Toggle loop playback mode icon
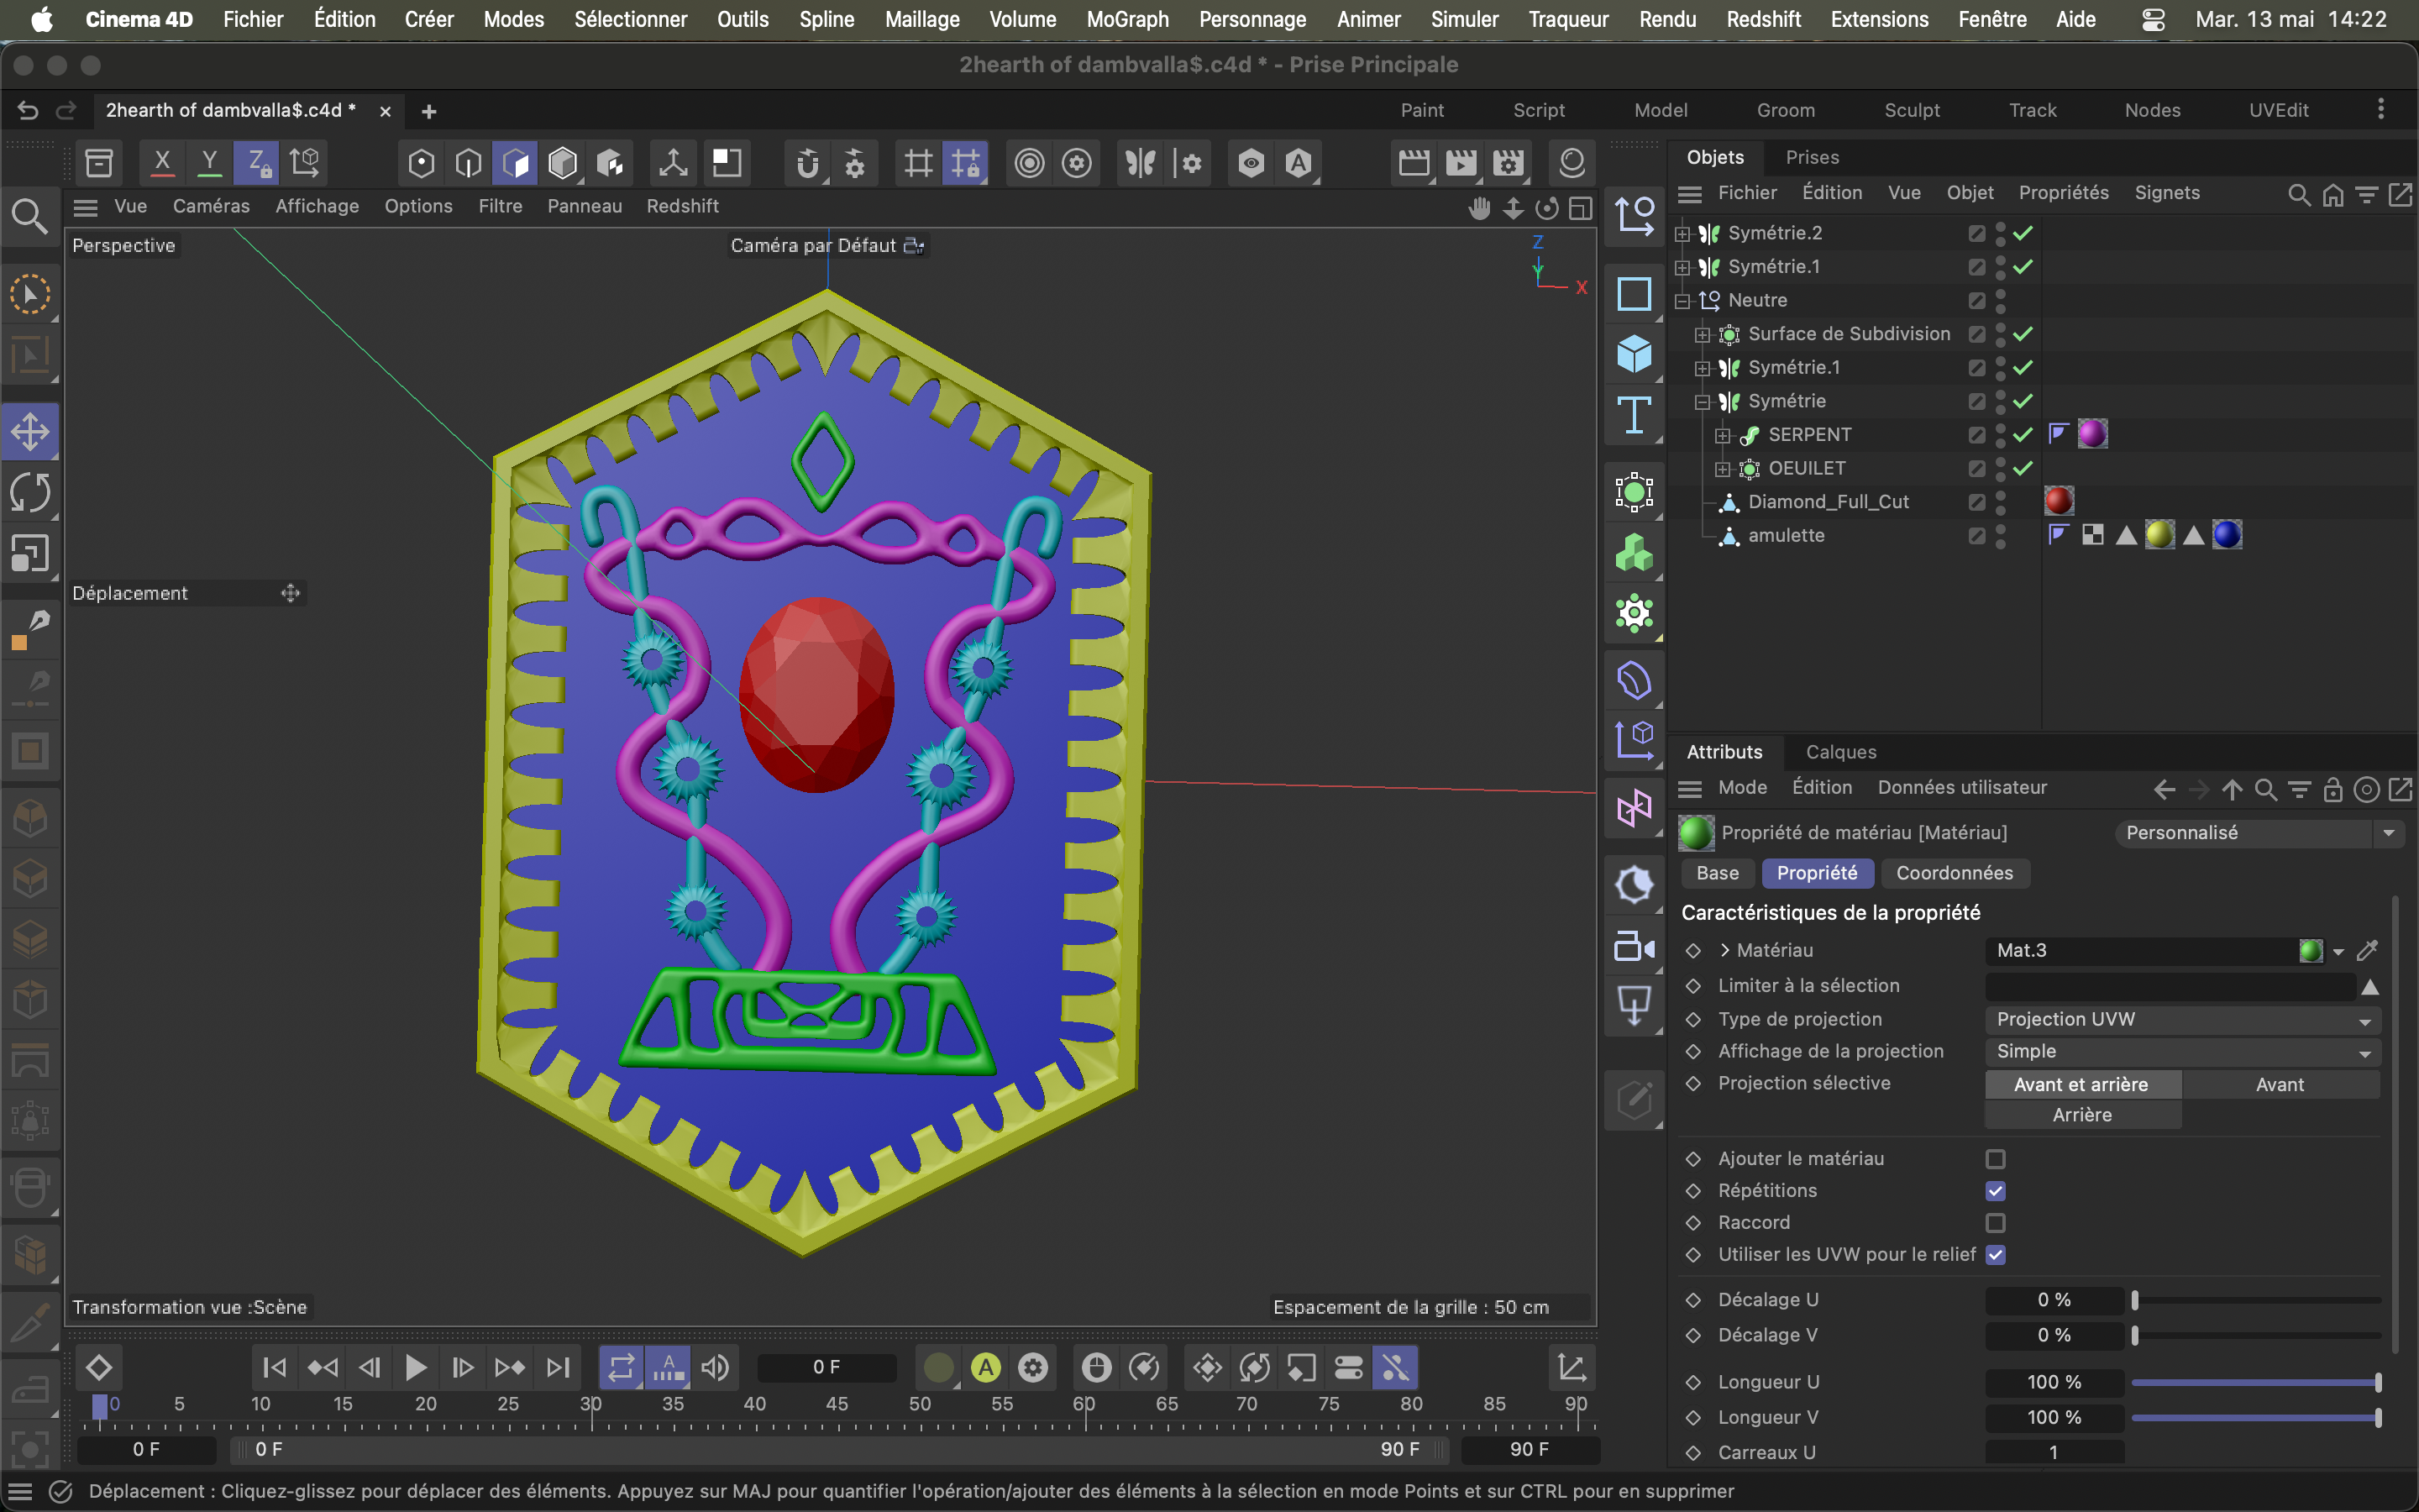Image resolution: width=2419 pixels, height=1512 pixels. coord(621,1367)
